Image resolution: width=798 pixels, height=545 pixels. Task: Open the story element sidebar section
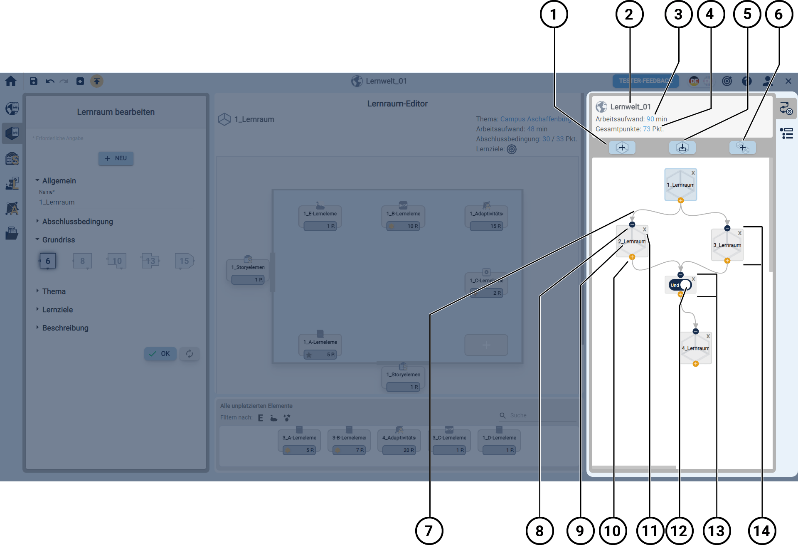[x=12, y=158]
